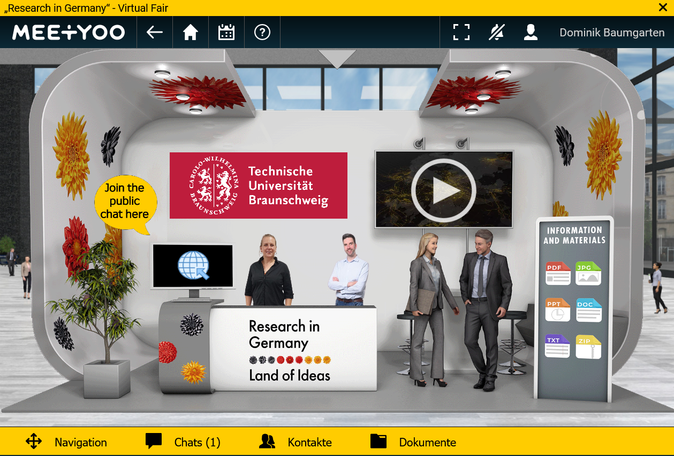Viewport: 674px width, 456px height.
Task: Open the calendar agenda icon
Action: 226,33
